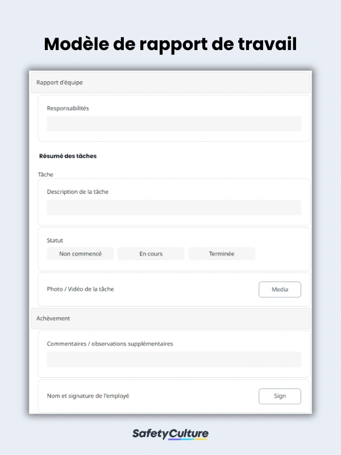
Task: Click the Commentaires / observations supplémentaires field
Action: pyautogui.click(x=174, y=359)
